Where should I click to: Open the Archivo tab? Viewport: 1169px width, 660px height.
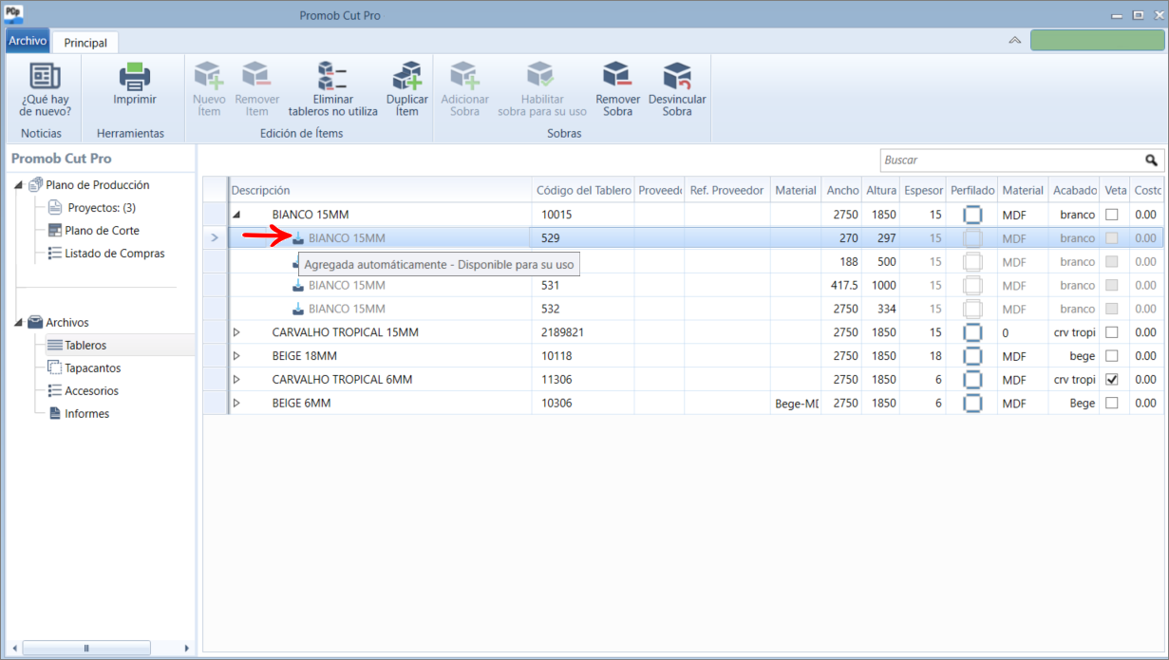pos(28,41)
